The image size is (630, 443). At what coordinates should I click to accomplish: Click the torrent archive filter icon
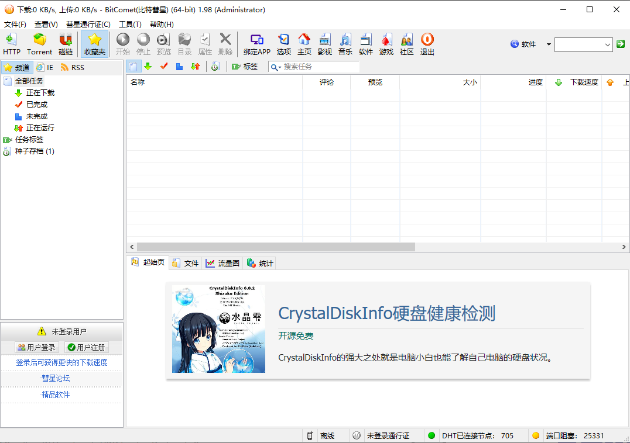215,67
